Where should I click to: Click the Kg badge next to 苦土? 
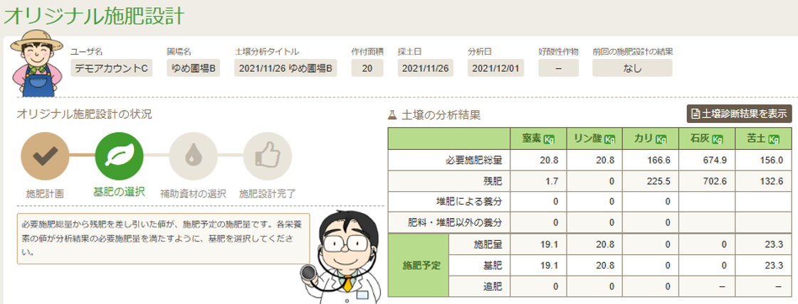click(x=774, y=139)
